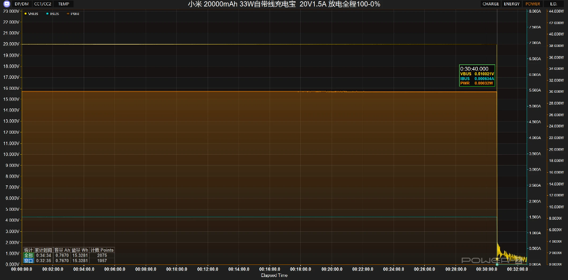The height and width of the screenshot is (280, 568).
Task: Toggle the PWR legend series
Action: [73, 14]
